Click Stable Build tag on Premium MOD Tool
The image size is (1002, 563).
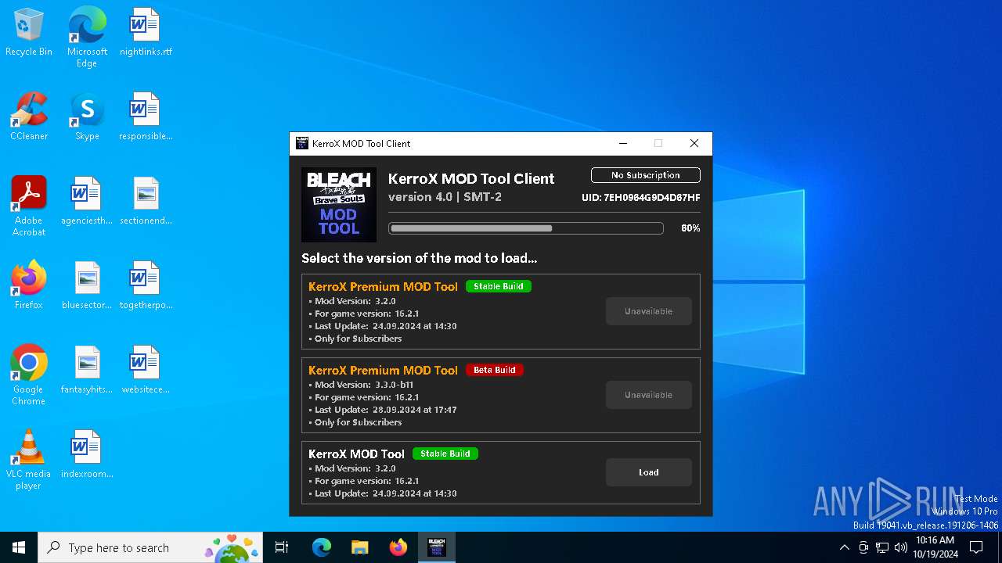tap(499, 286)
